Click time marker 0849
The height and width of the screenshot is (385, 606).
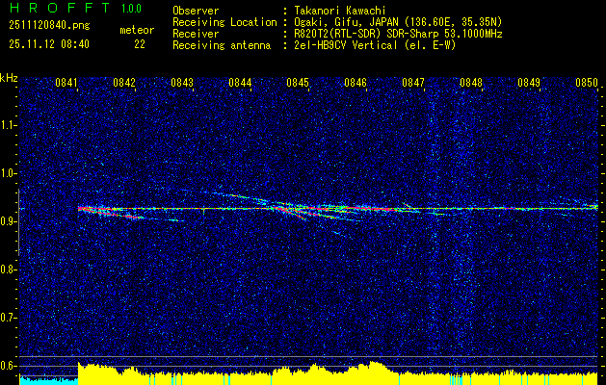[x=529, y=83]
